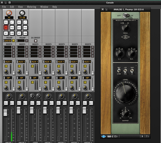Image resolution: width=161 pixels, height=143 pixels.
Task: Open the UA610A preamp plugin selector
Action: pos(7,41)
